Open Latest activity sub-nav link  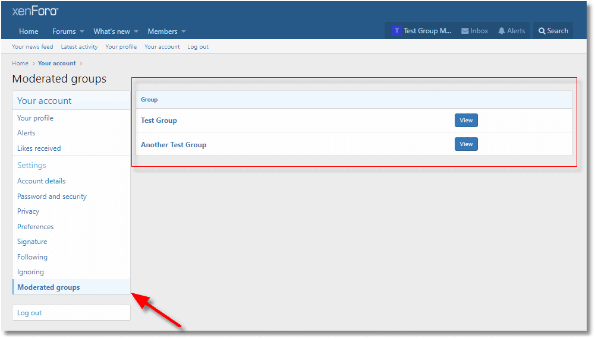coord(79,47)
